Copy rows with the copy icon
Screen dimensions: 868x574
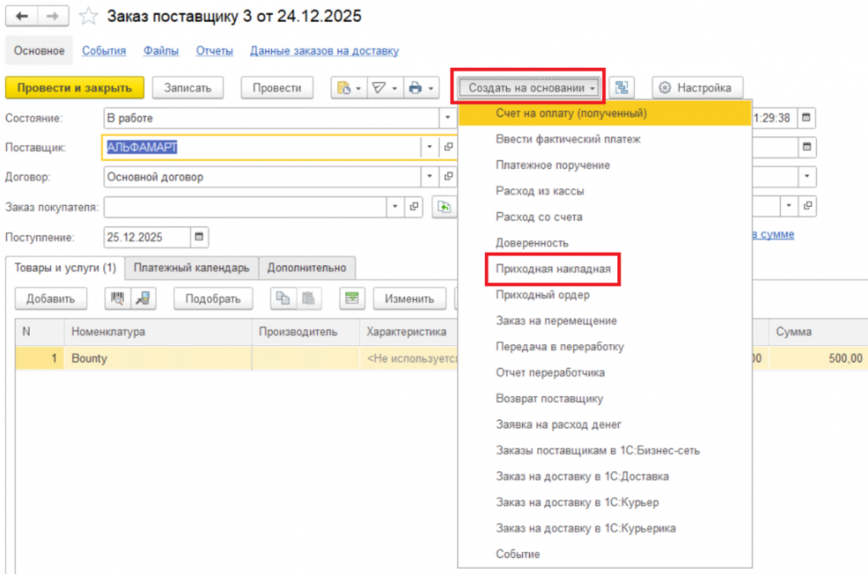tap(283, 298)
